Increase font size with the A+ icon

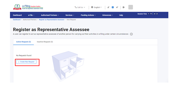pyautogui.click(x=117, y=7)
